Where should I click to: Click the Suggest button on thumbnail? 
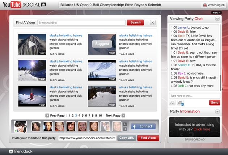tap(102, 44)
